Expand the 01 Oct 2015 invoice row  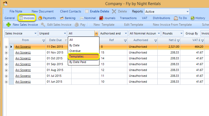[6, 59]
